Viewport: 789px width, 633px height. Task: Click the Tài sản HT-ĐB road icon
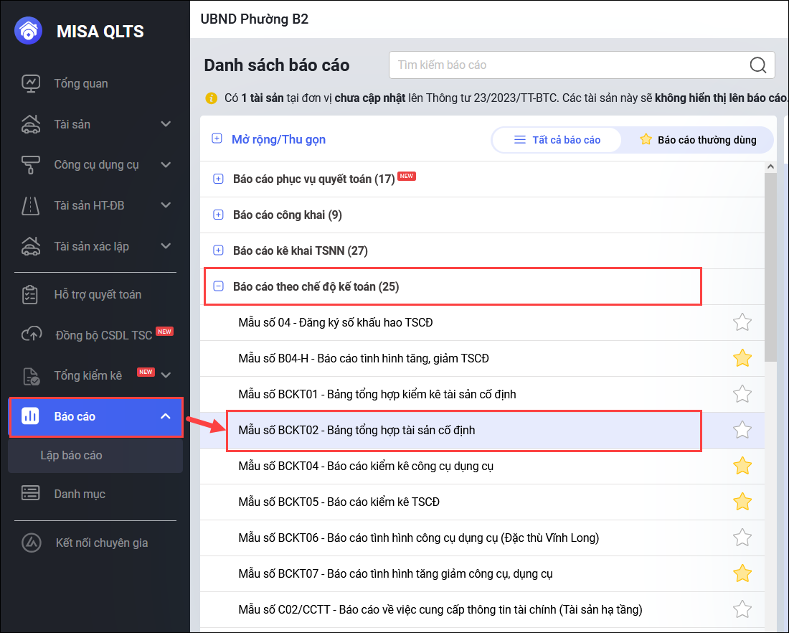(x=31, y=205)
